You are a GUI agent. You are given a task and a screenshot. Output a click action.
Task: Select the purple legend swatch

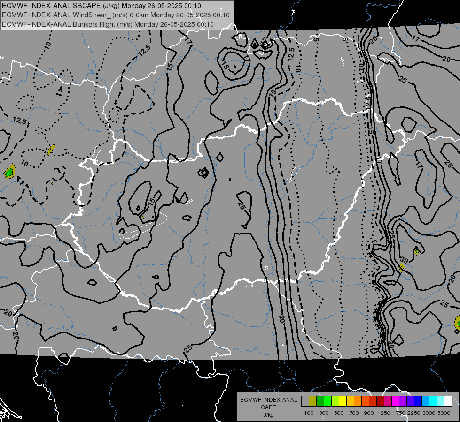coord(403,401)
